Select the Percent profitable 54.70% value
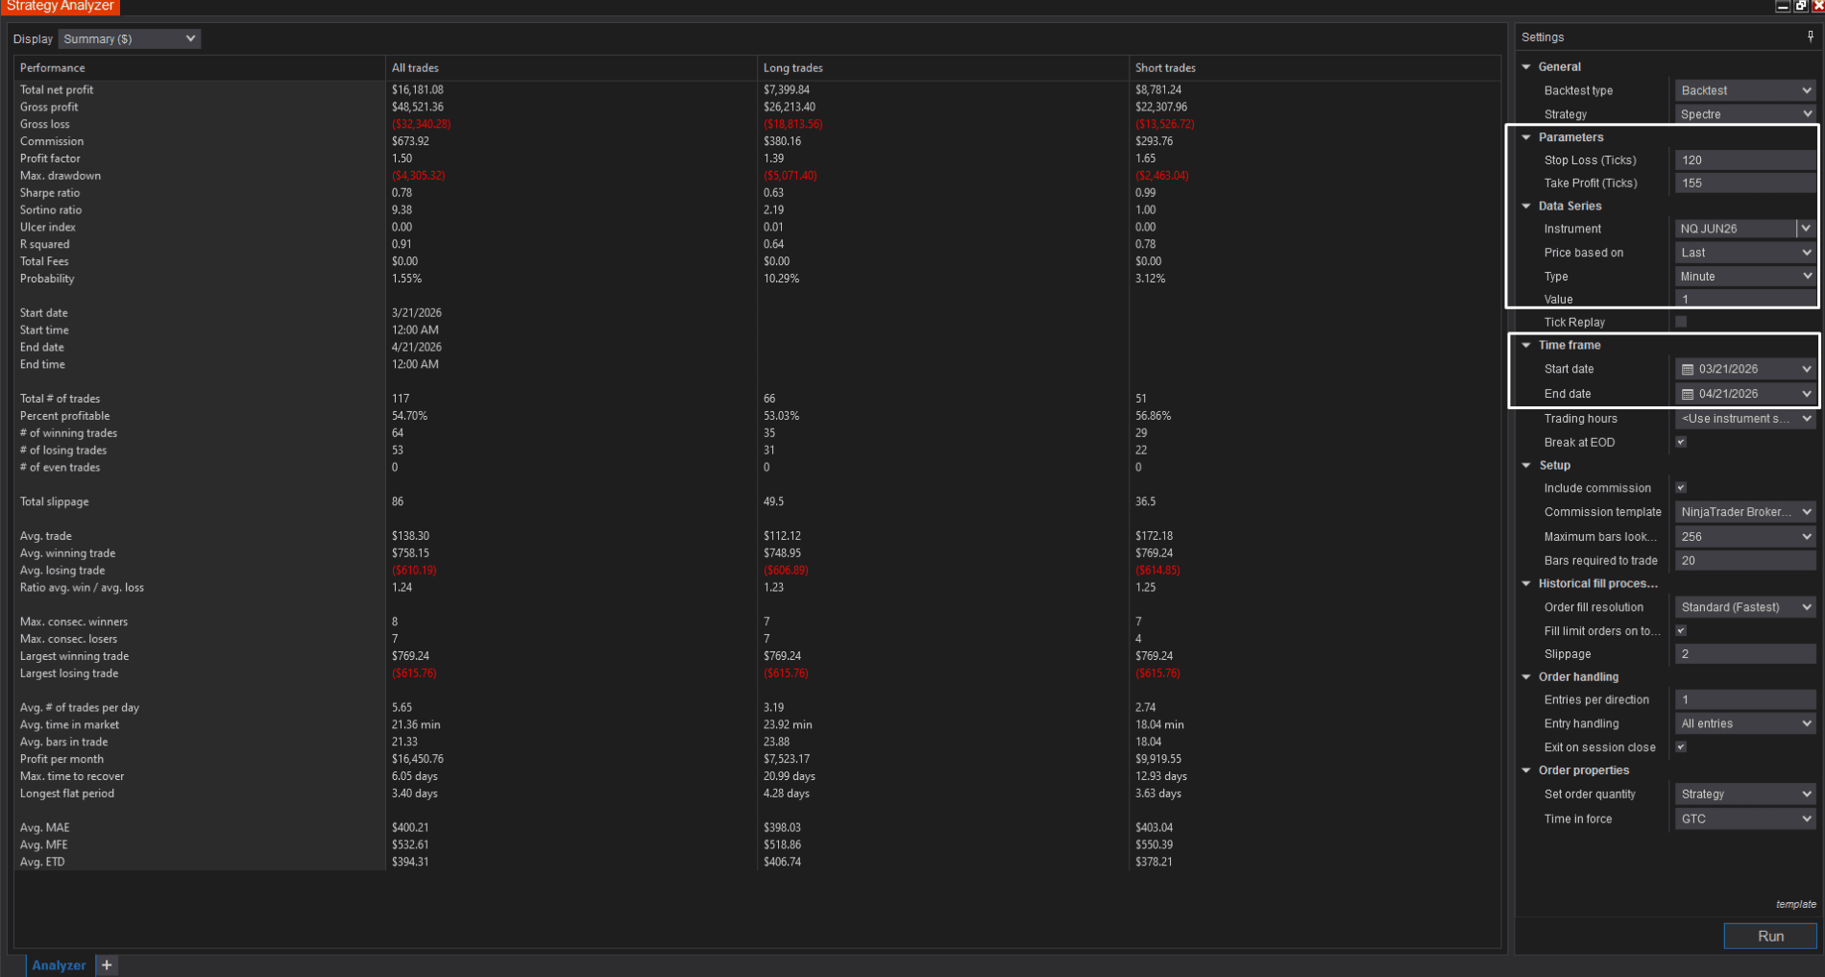The image size is (1825, 977). 409,416
